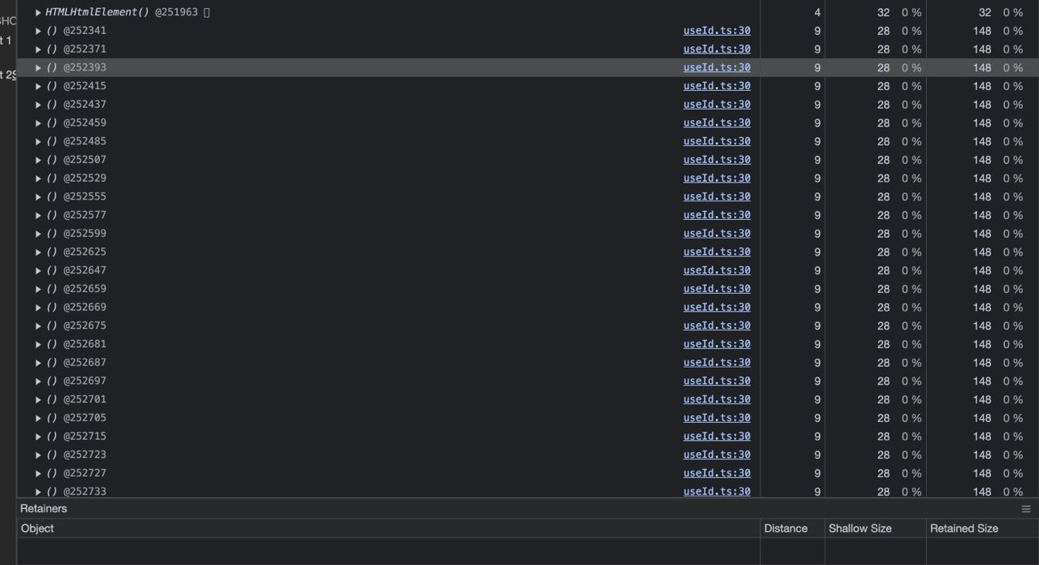This screenshot has height=565, width=1039.
Task: Expand the closure entry @252415
Action: pos(37,85)
